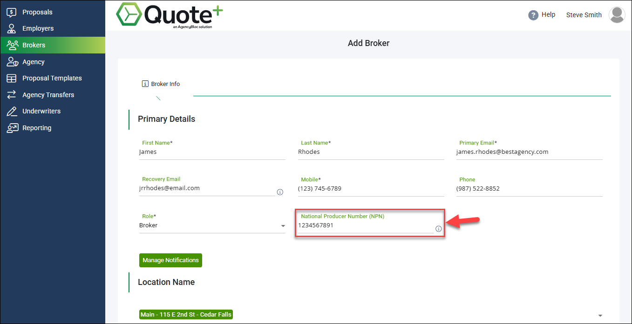Click the Steve Smith account name

pos(584,14)
